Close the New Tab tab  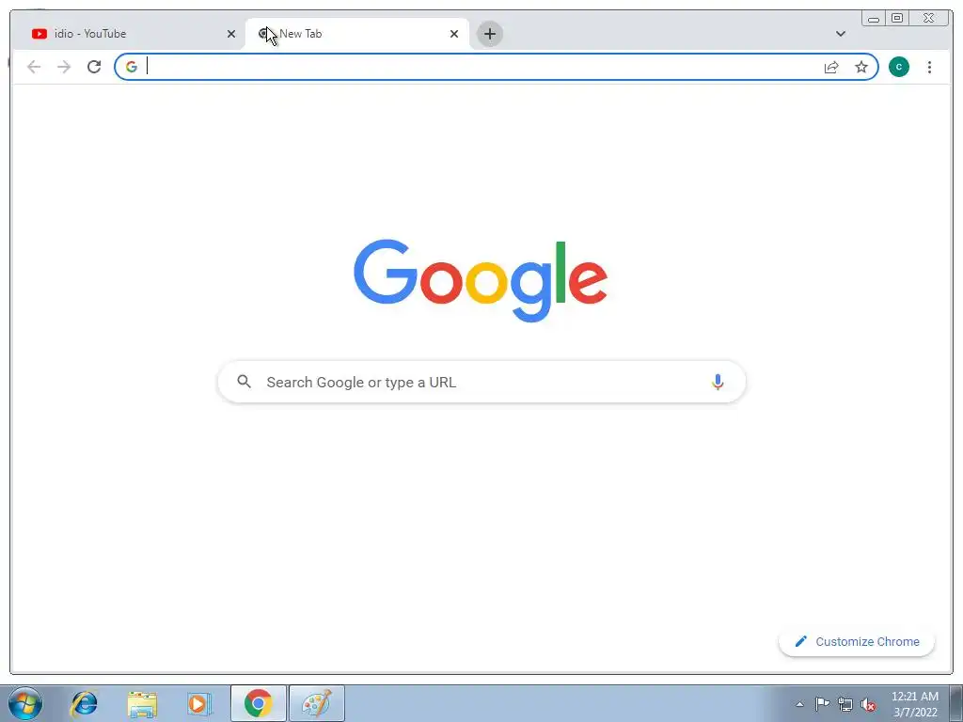454,34
